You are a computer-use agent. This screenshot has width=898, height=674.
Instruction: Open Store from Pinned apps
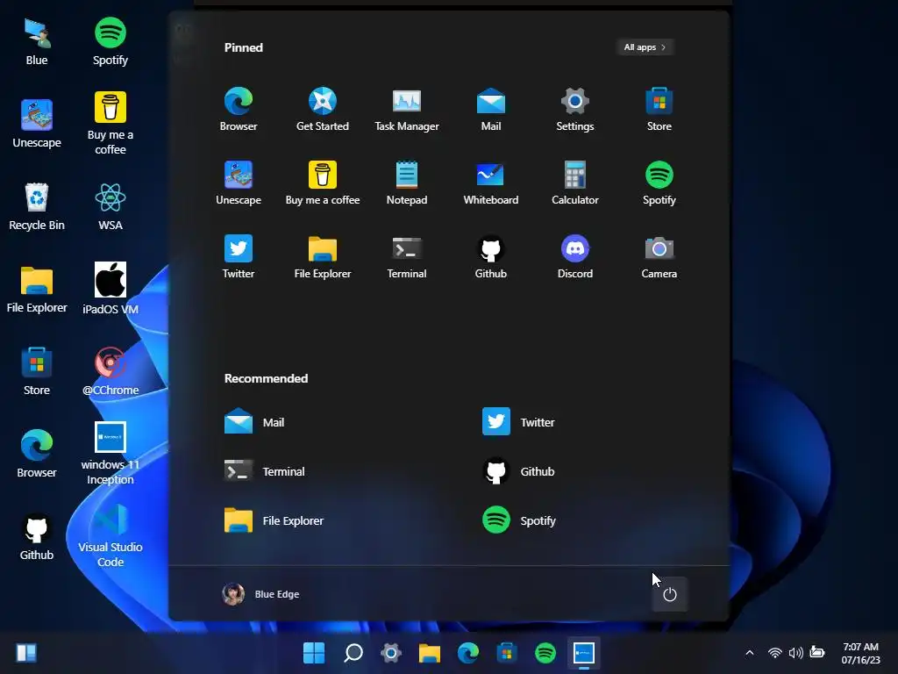tap(659, 109)
